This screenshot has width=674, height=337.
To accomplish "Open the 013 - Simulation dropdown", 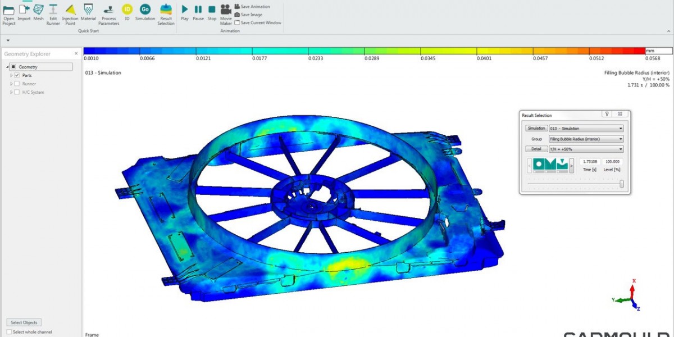I will click(x=586, y=129).
